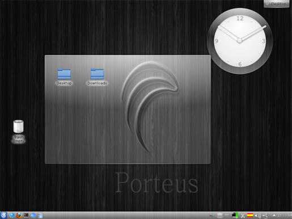
Task: Open the Downloads folder
Action: click(x=97, y=77)
